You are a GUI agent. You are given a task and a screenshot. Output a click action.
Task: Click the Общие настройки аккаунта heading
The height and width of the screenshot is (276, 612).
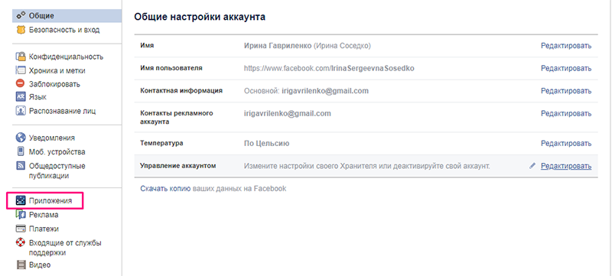click(200, 17)
